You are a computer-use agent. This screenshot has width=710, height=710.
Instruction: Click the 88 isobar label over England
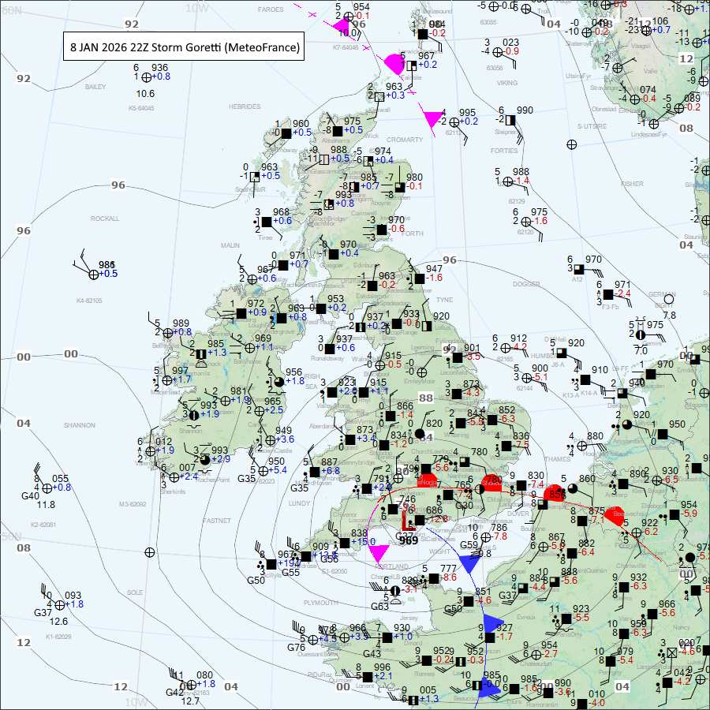point(425,399)
